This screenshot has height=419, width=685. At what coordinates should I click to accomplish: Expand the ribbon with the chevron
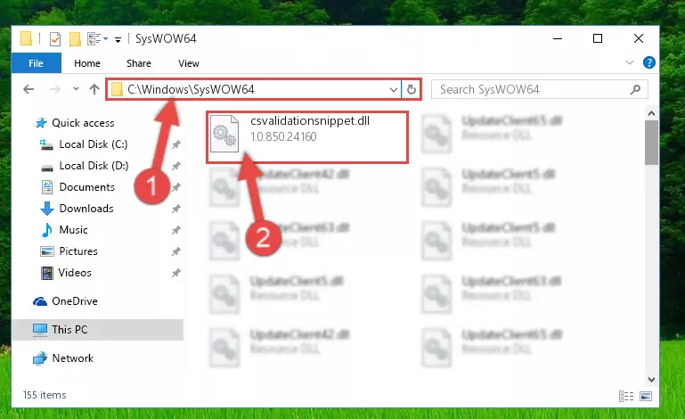point(630,62)
